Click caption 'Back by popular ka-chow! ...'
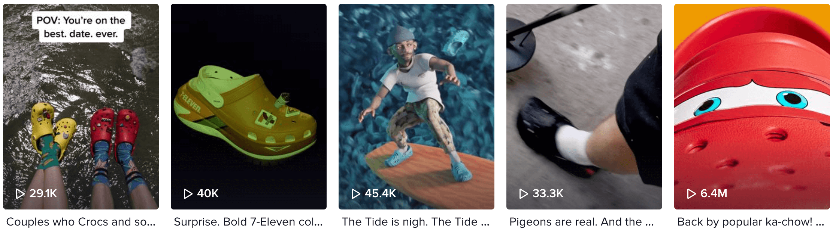 [751, 222]
